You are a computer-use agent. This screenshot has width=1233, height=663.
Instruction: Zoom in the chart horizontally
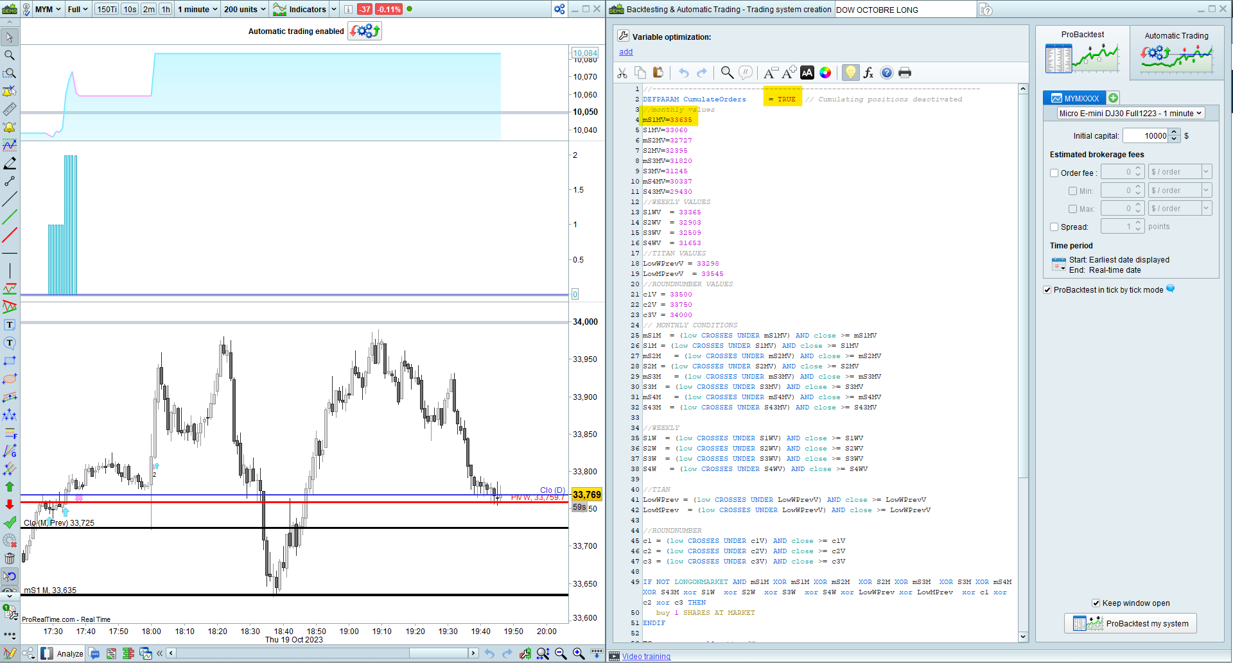[x=579, y=653]
